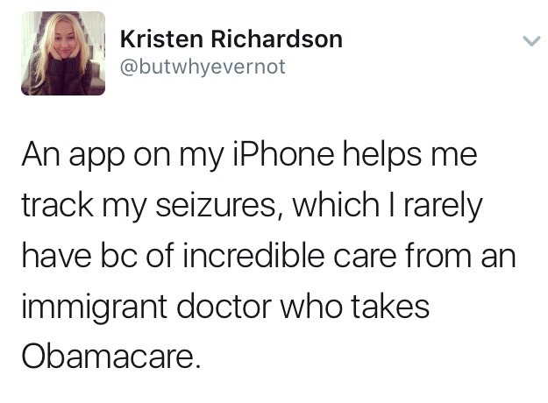Select the word "iPhone" in the tweet
548x403 pixels.
(x=283, y=154)
